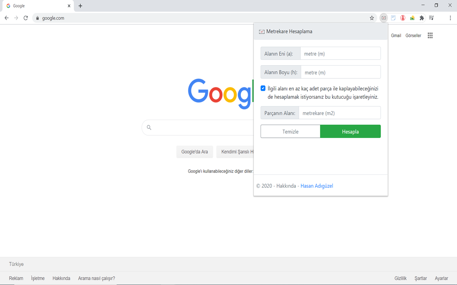457x285 pixels.
Task: Click the green Hesapla button
Action: coord(351,131)
